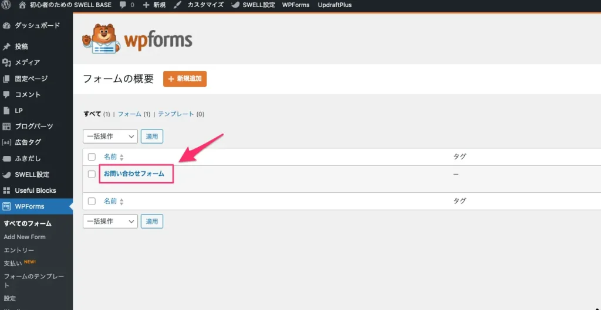The width and height of the screenshot is (601, 310).
Task: Click the grid icon beside Useful Blocks
Action: coord(6,190)
